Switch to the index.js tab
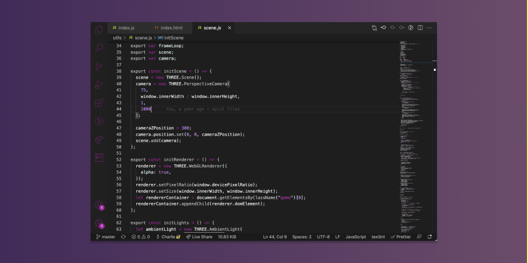 [128, 28]
